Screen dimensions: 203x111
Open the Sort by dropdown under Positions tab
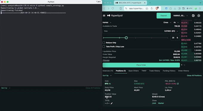click(x=107, y=76)
